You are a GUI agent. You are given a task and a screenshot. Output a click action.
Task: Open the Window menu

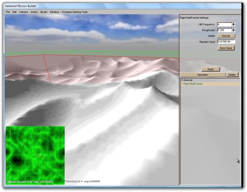point(54,12)
